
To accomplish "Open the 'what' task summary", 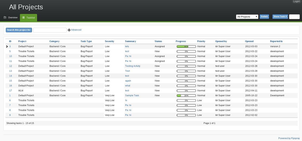I will pyautogui.click(x=128, y=85).
